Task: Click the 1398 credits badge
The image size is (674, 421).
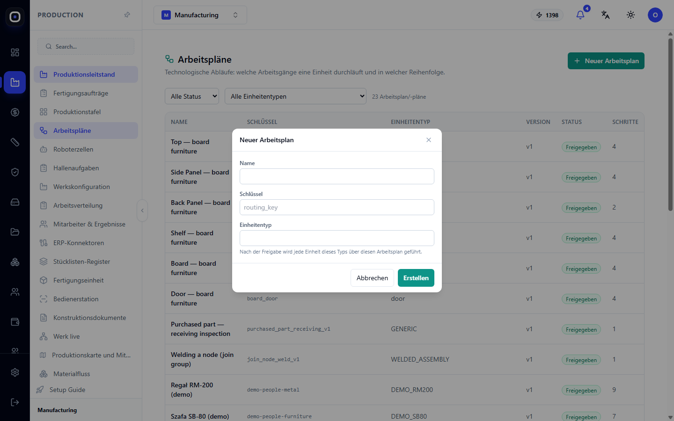Action: (547, 15)
